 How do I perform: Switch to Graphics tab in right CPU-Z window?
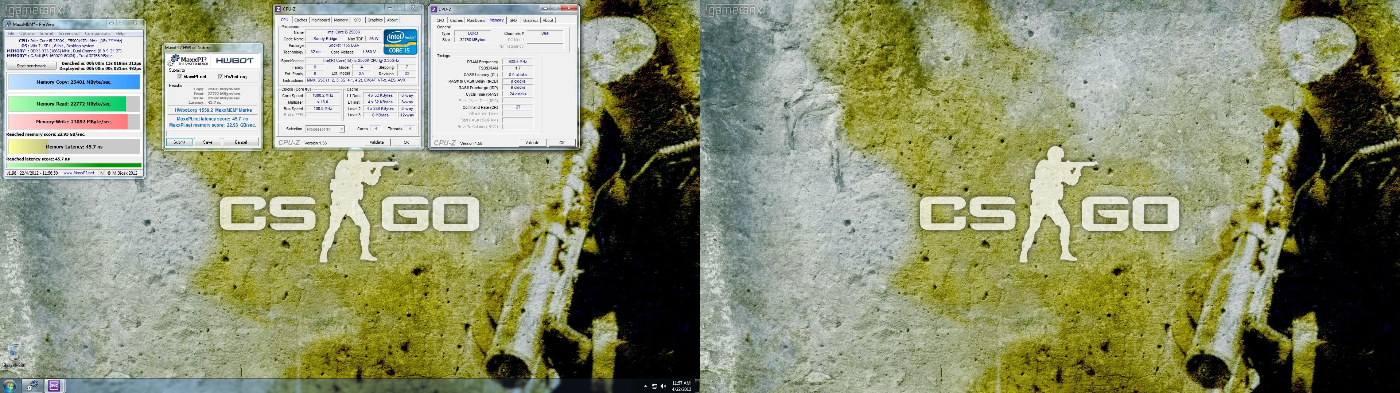tap(530, 21)
